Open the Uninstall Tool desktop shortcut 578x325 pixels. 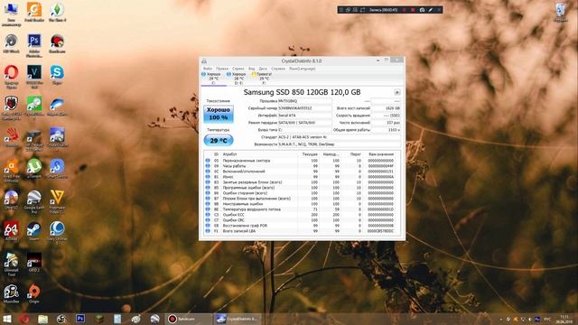tap(11, 265)
